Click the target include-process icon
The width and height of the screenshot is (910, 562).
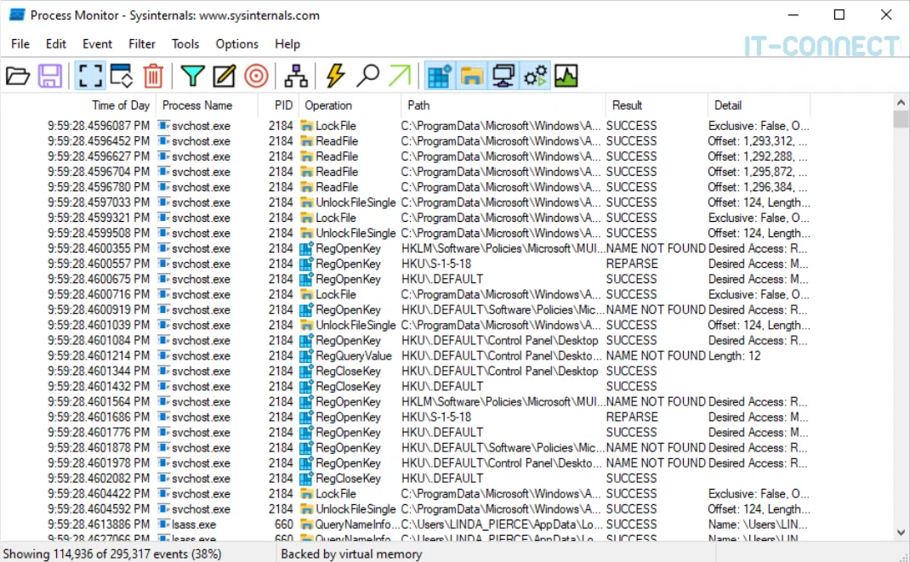coord(256,77)
